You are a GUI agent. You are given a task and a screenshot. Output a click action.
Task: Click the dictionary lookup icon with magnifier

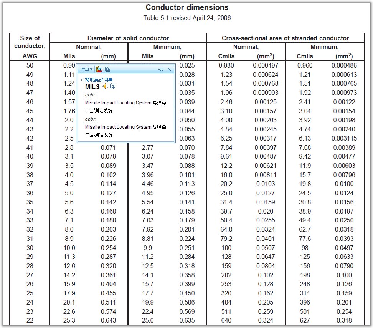pos(99,69)
